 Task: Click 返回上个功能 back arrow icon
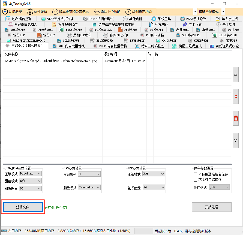(x=97, y=12)
